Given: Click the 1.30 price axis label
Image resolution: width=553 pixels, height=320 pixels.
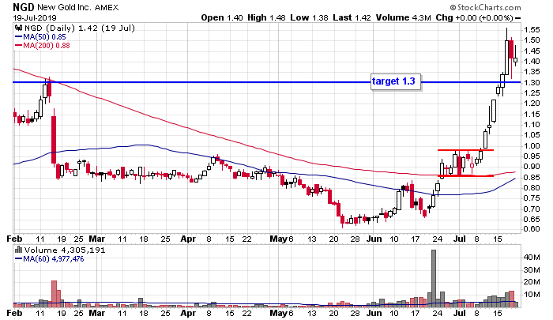Looking at the screenshot, I should point(532,82).
